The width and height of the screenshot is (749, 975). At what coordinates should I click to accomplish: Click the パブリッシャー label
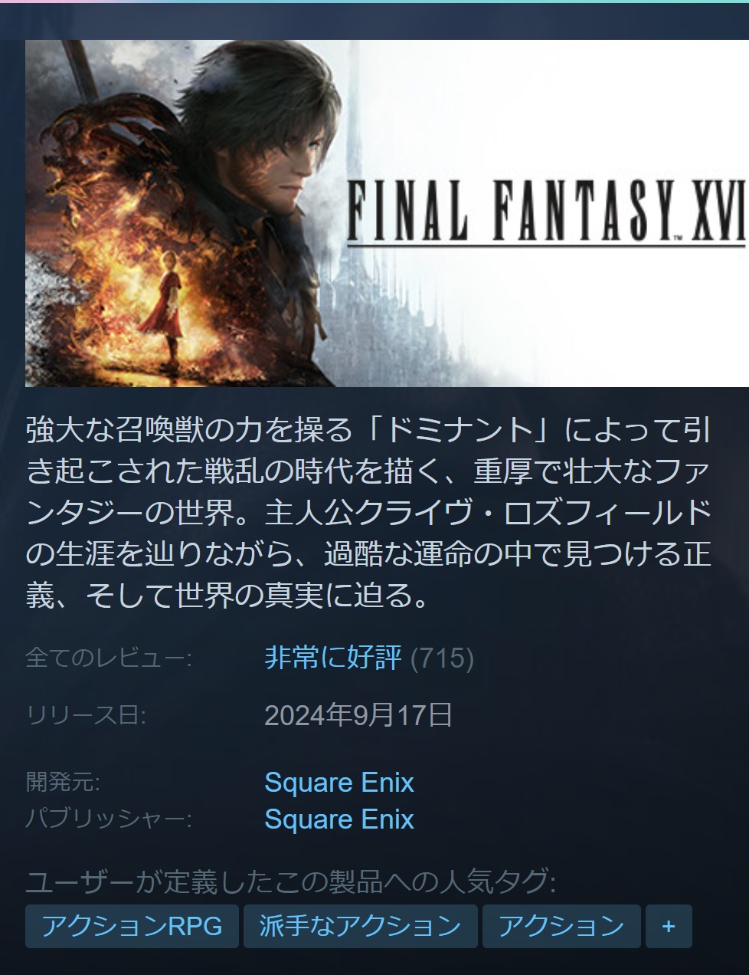(109, 819)
